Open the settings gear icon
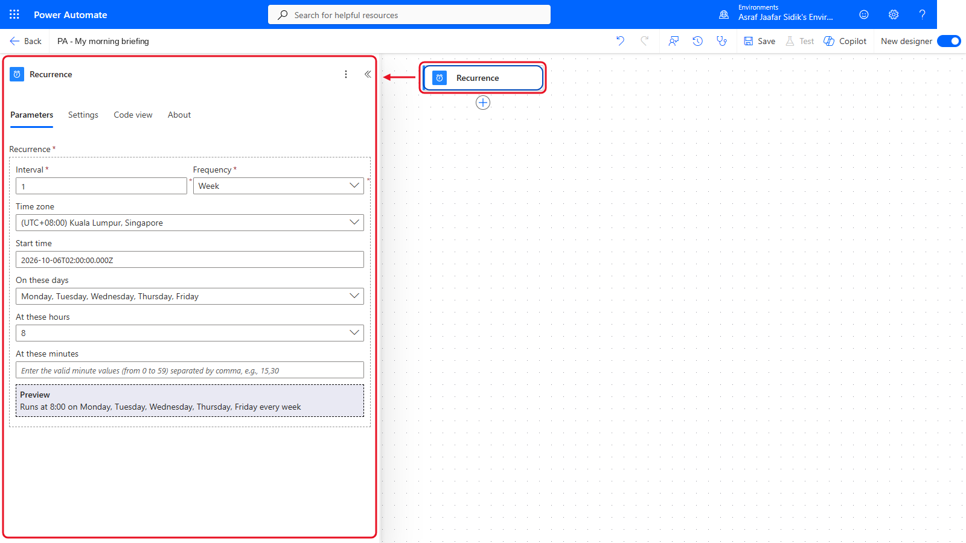The image size is (966, 543). [x=894, y=14]
